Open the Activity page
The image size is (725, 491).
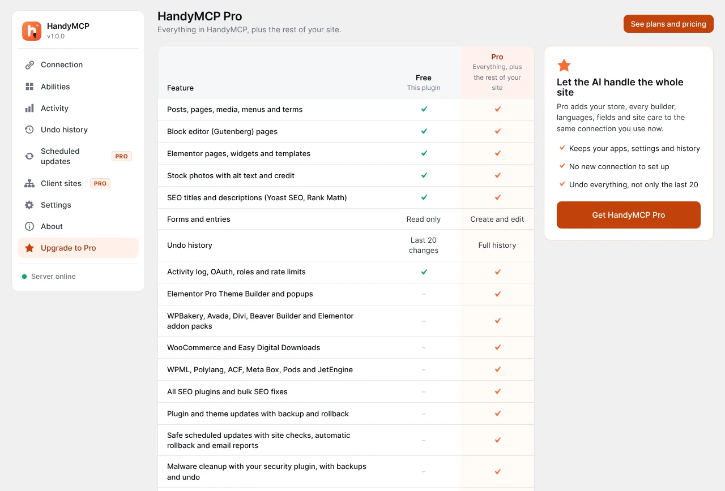[78, 108]
